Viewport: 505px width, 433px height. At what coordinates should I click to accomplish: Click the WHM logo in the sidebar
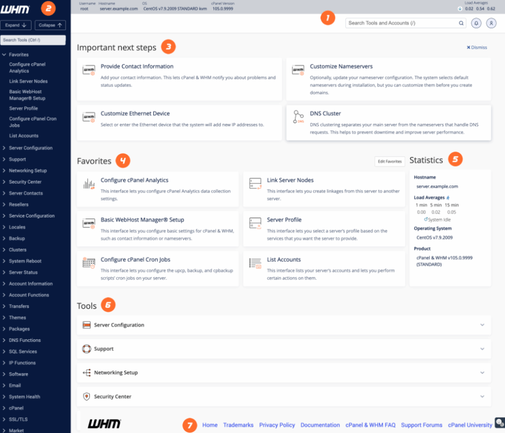pos(15,9)
